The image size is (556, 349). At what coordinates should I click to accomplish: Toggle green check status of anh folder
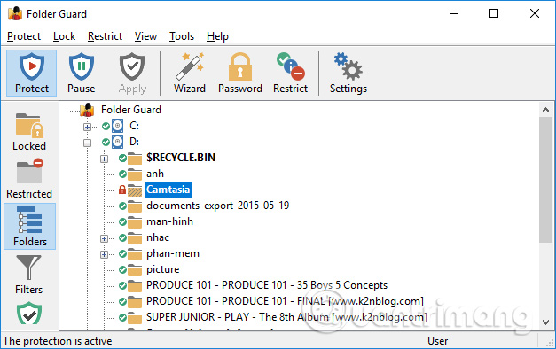pos(122,174)
